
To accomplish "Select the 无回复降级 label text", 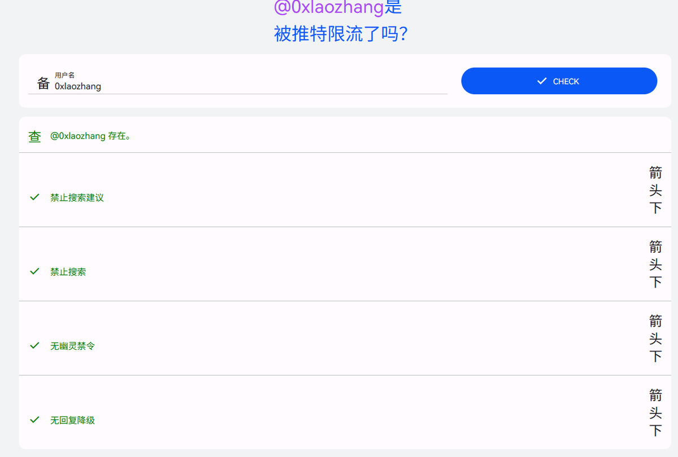I will pos(72,420).
